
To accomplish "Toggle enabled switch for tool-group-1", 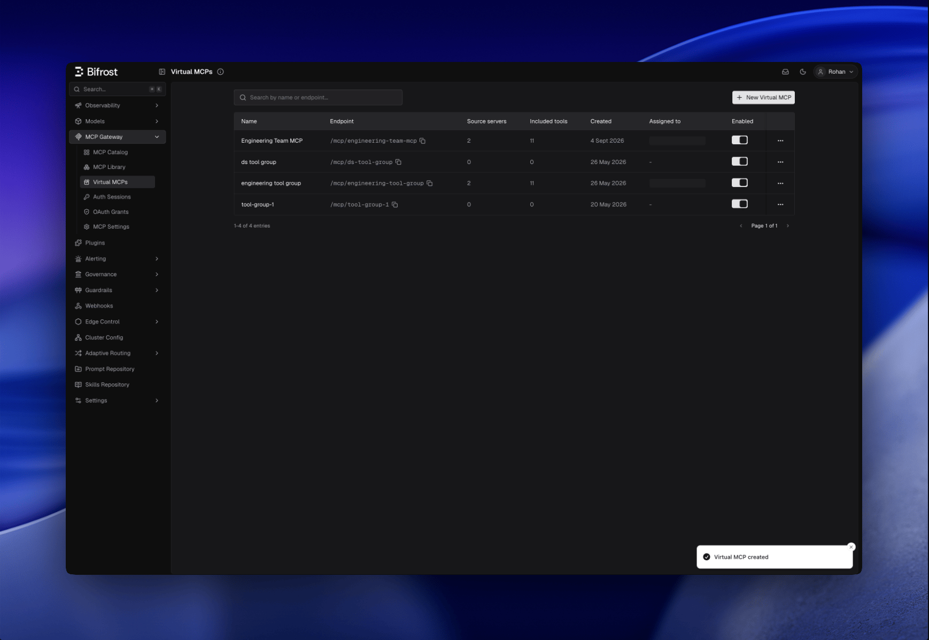I will tap(740, 204).
